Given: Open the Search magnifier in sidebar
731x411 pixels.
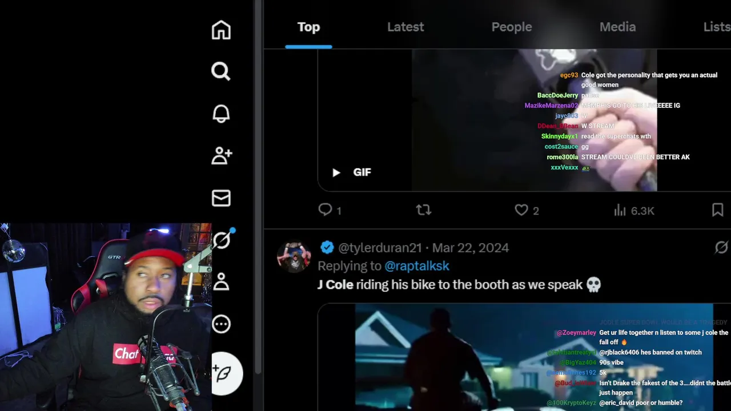Looking at the screenshot, I should 221,71.
